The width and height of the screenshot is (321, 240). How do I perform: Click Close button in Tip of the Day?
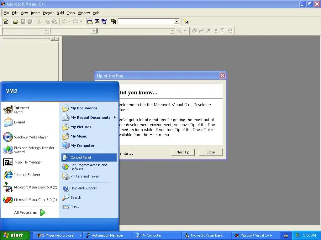coord(211,152)
